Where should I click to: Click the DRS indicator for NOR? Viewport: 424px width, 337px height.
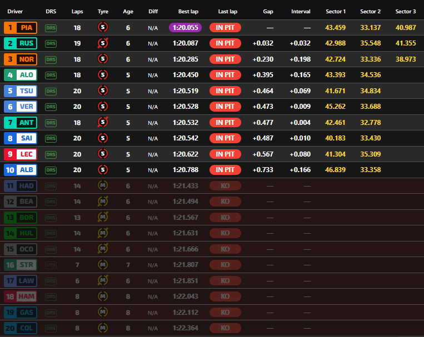[51, 59]
